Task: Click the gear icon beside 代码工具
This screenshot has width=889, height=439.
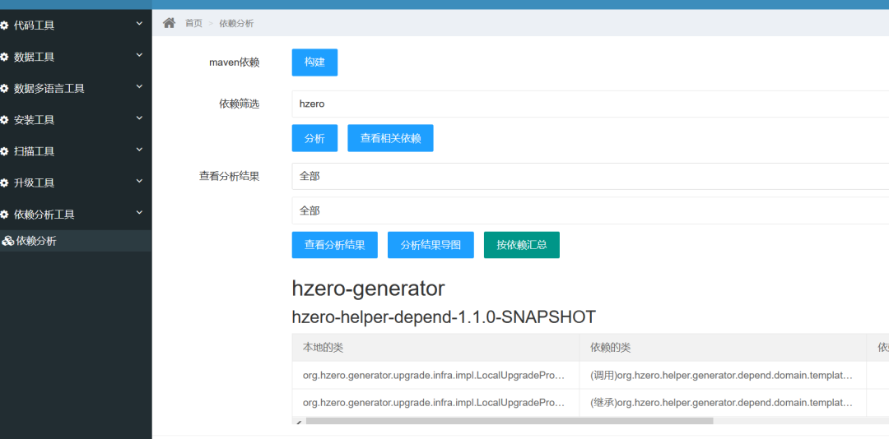Action: point(5,25)
